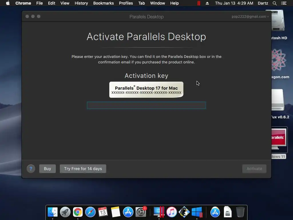This screenshot has width=293, height=220.
Task: Open Launchpad rocket in the Dock
Action: 65,212
